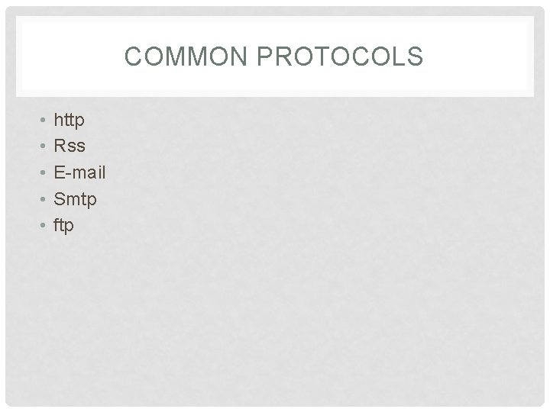Click the letter E in E-mail

[59, 172]
